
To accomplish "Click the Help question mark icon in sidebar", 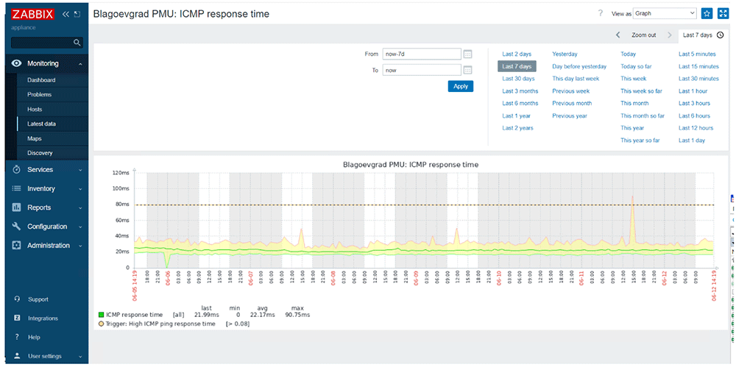I will [x=17, y=337].
